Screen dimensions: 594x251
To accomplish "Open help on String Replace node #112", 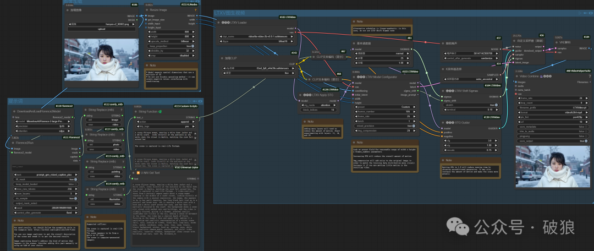I will pyautogui.click(x=121, y=110).
